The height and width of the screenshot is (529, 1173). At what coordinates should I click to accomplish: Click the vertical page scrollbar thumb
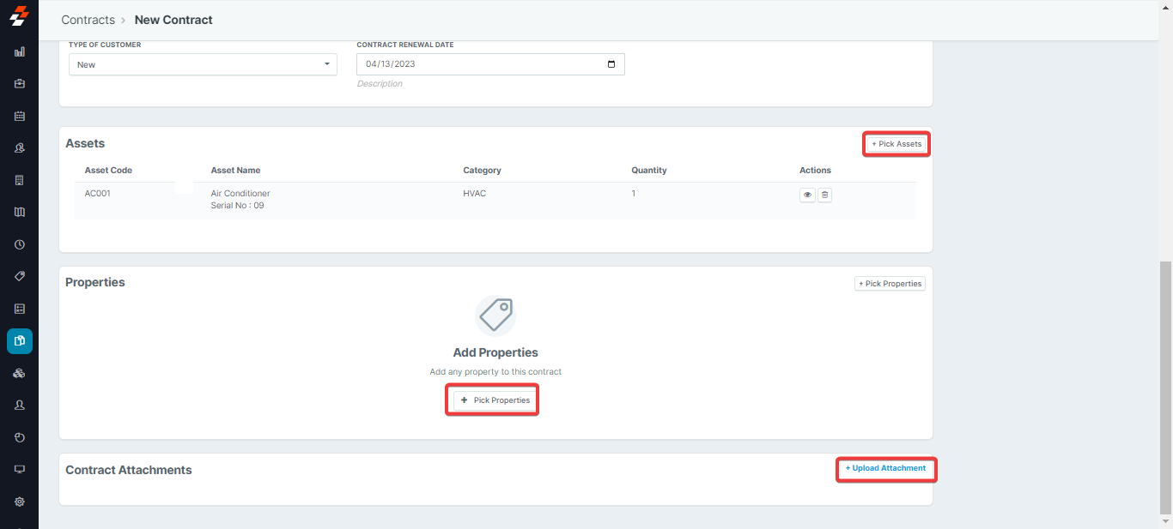1165,386
